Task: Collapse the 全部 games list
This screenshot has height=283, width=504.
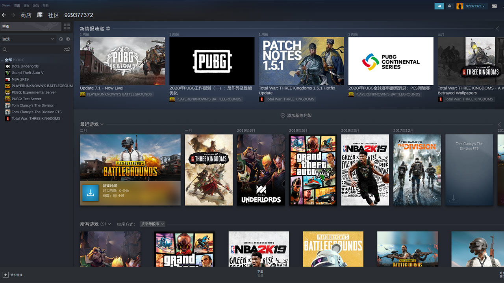Action: click(2, 60)
